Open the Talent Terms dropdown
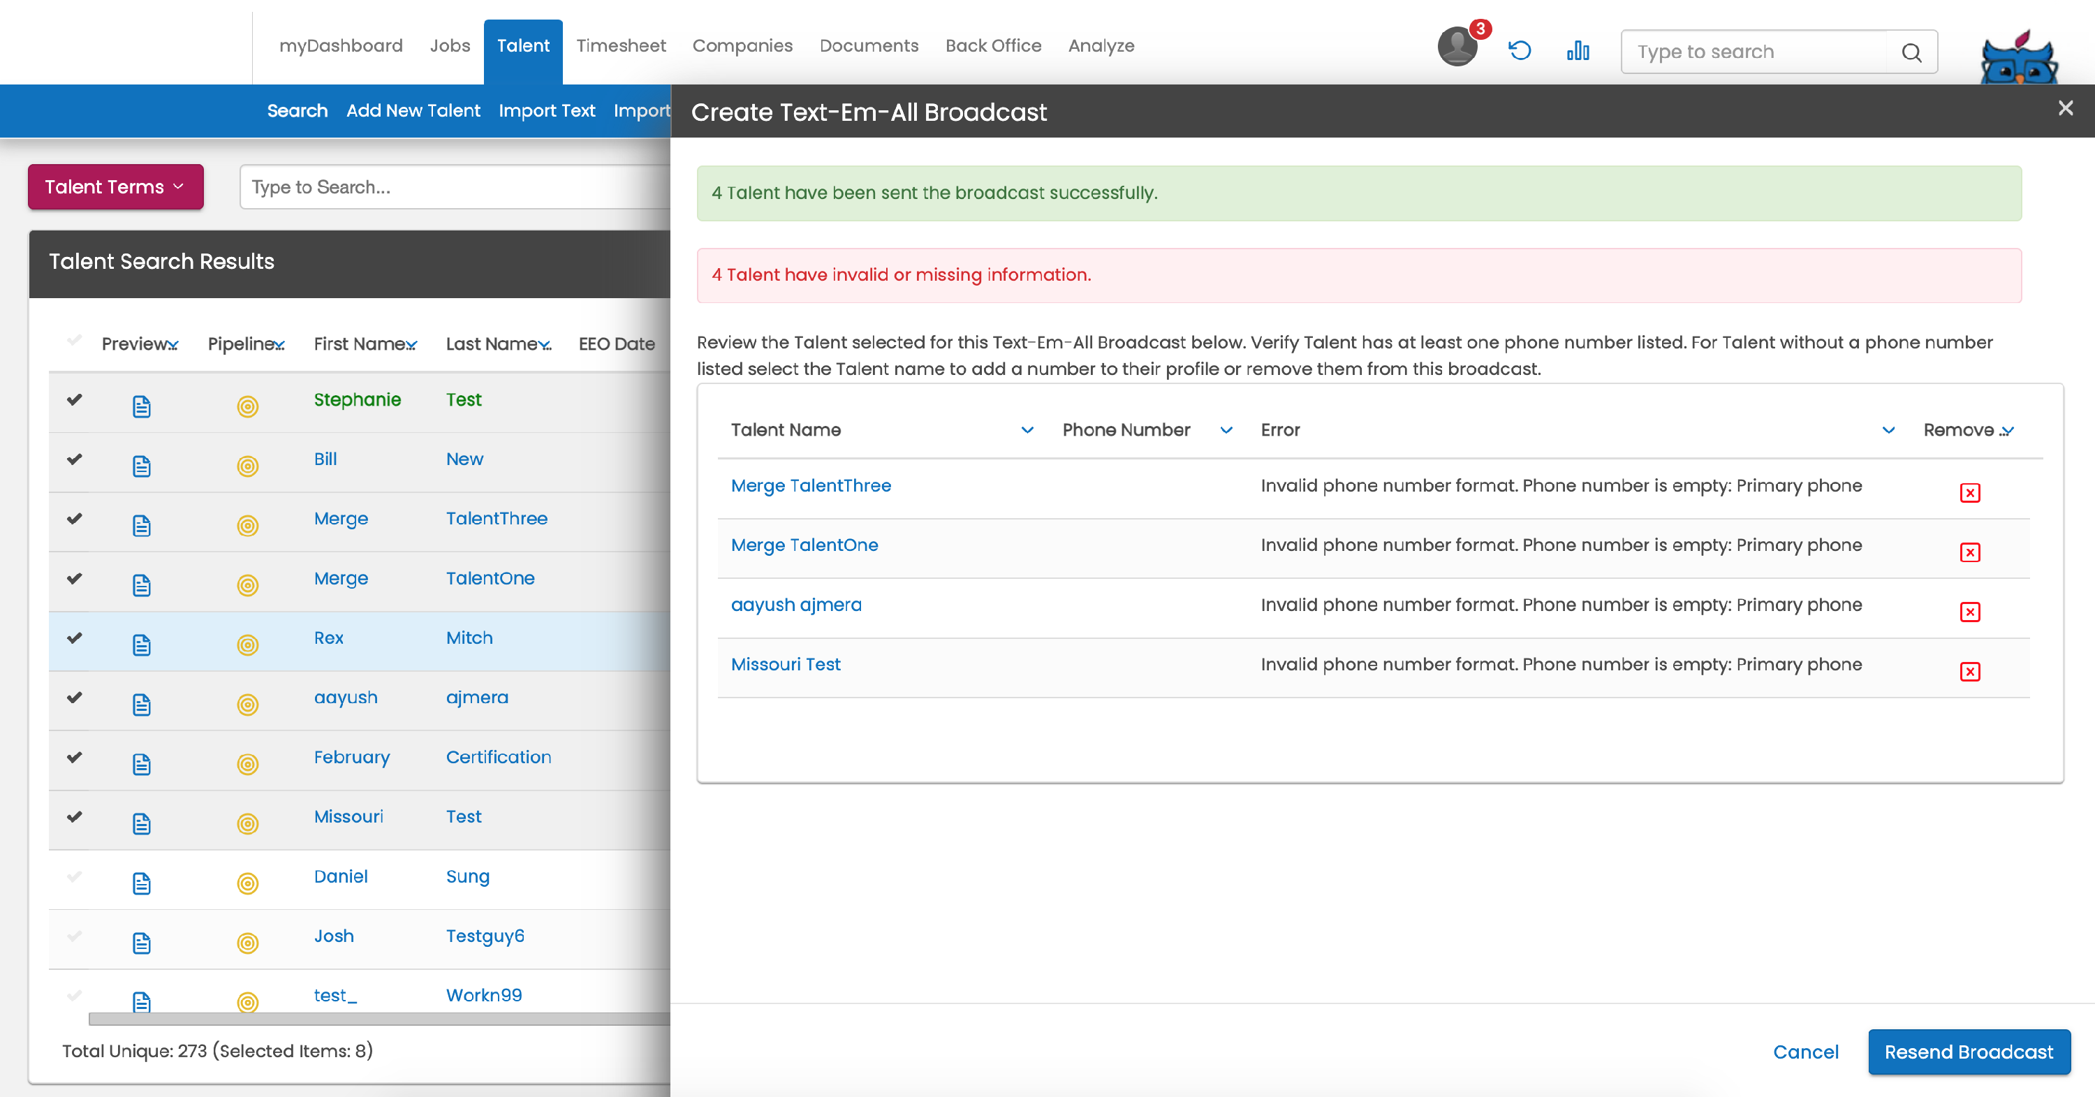2095x1097 pixels. tap(115, 187)
